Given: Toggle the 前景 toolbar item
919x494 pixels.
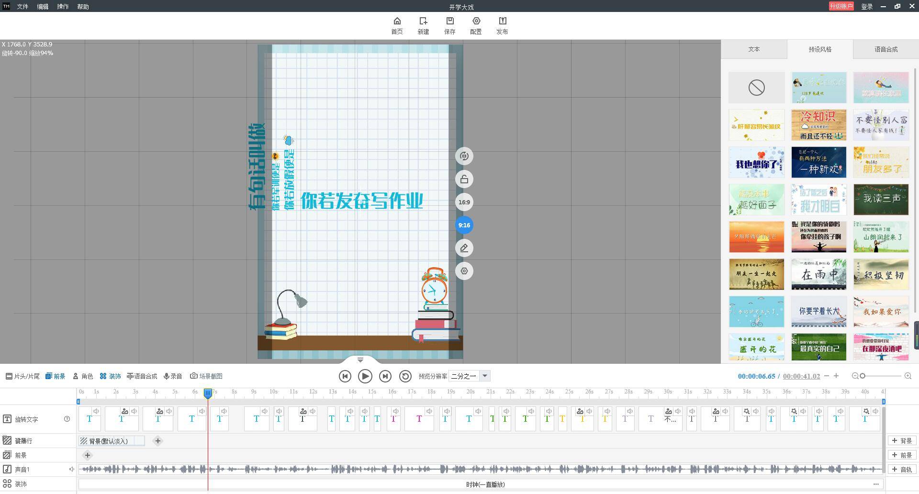Looking at the screenshot, I should click(56, 376).
